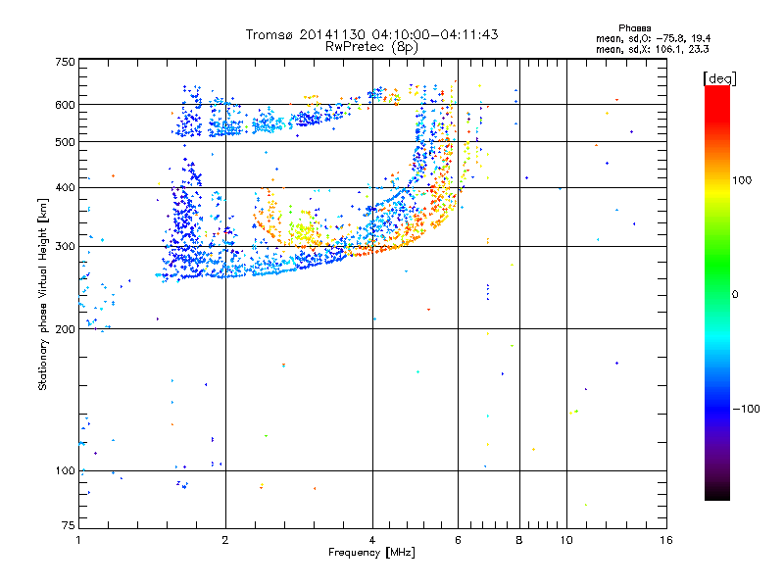The height and width of the screenshot is (588, 784).
Task: Click the x-axis '4' tick label
Action: (x=372, y=540)
